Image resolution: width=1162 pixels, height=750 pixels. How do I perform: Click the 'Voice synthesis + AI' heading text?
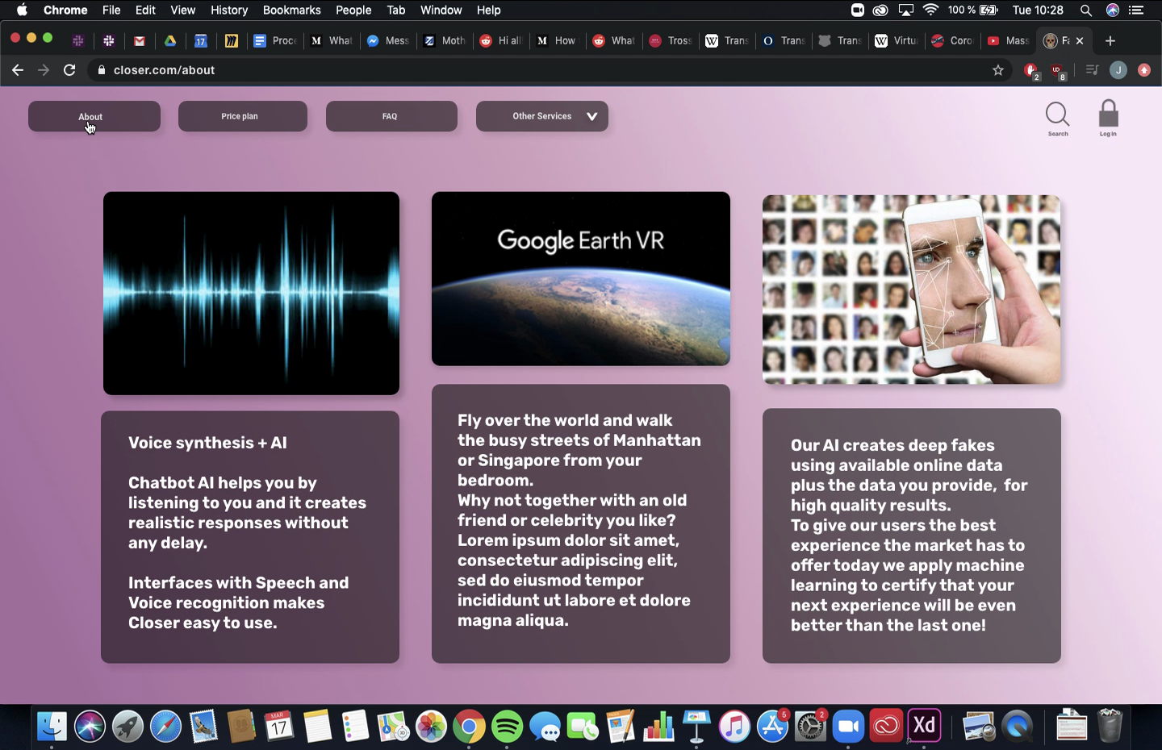coord(207,443)
